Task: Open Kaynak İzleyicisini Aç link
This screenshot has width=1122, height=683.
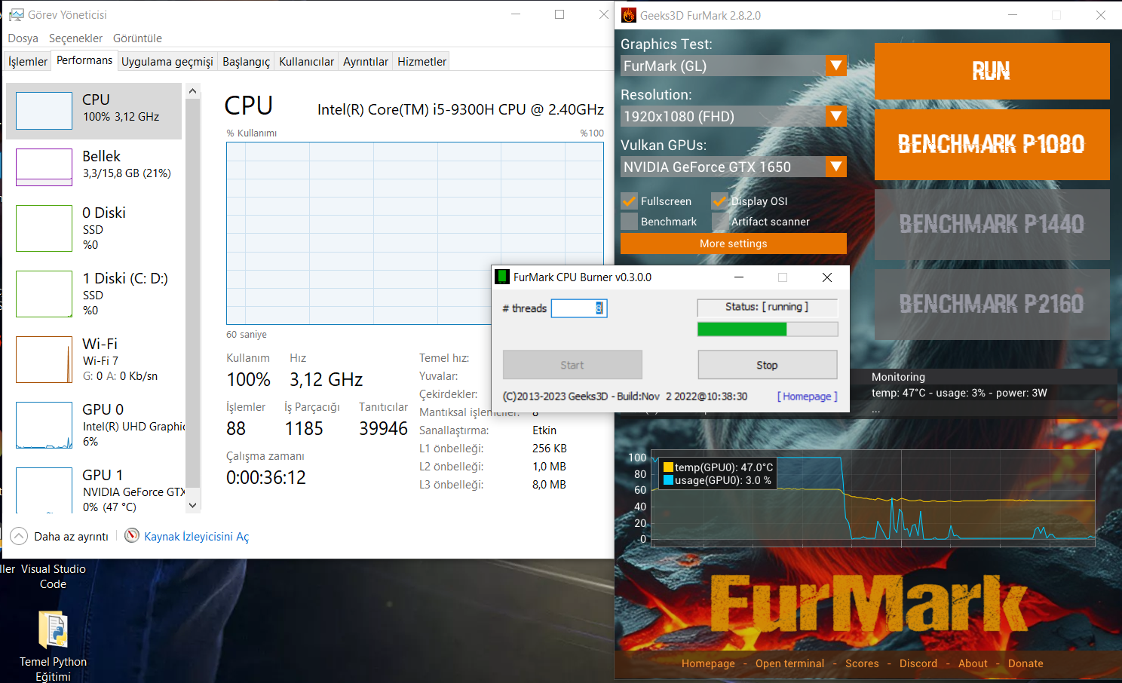Action: (196, 537)
